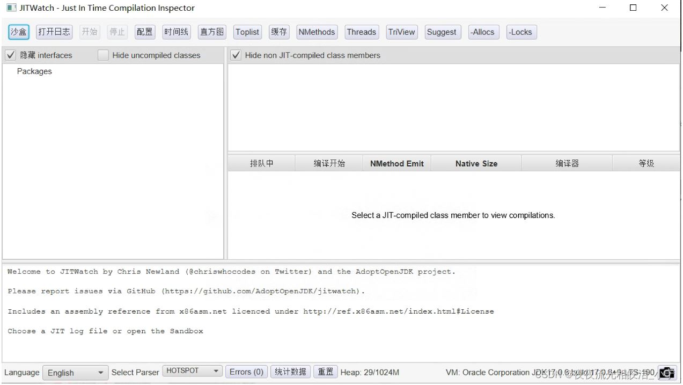The width and height of the screenshot is (683, 385).
Task: Enable Hide uncompiled classes checkbox
Action: click(x=103, y=55)
